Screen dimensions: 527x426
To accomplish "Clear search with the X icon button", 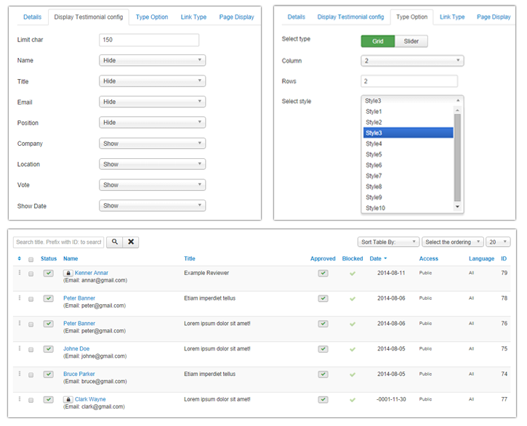I will (131, 242).
